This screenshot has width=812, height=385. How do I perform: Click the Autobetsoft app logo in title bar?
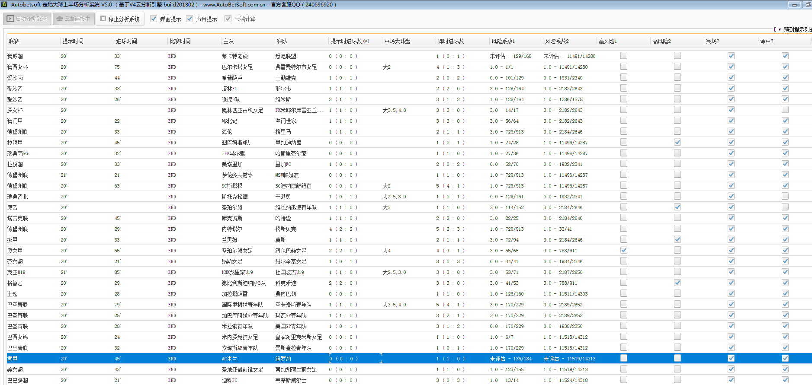click(4, 4)
